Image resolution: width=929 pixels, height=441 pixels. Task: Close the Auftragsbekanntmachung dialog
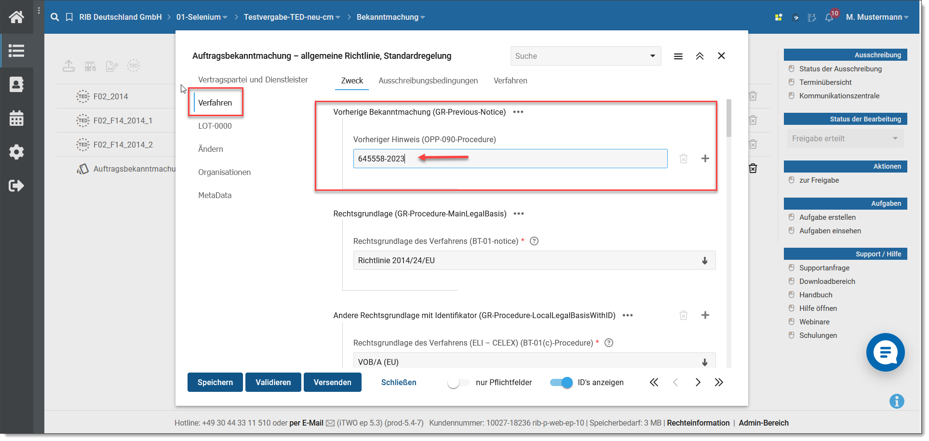[722, 56]
